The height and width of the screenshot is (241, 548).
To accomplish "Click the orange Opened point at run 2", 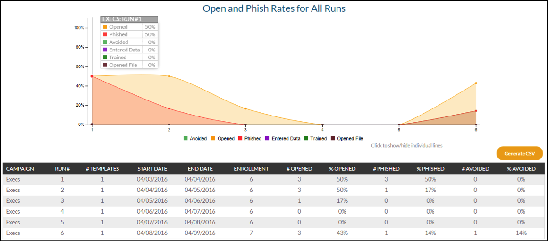I will coord(169,76).
